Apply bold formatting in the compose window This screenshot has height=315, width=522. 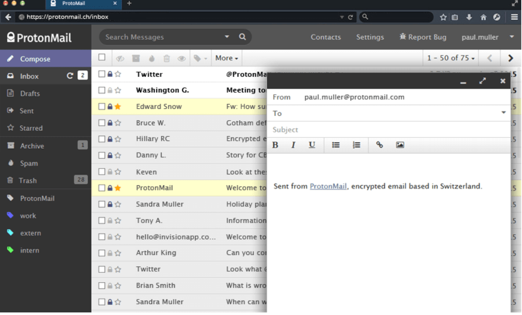point(275,145)
